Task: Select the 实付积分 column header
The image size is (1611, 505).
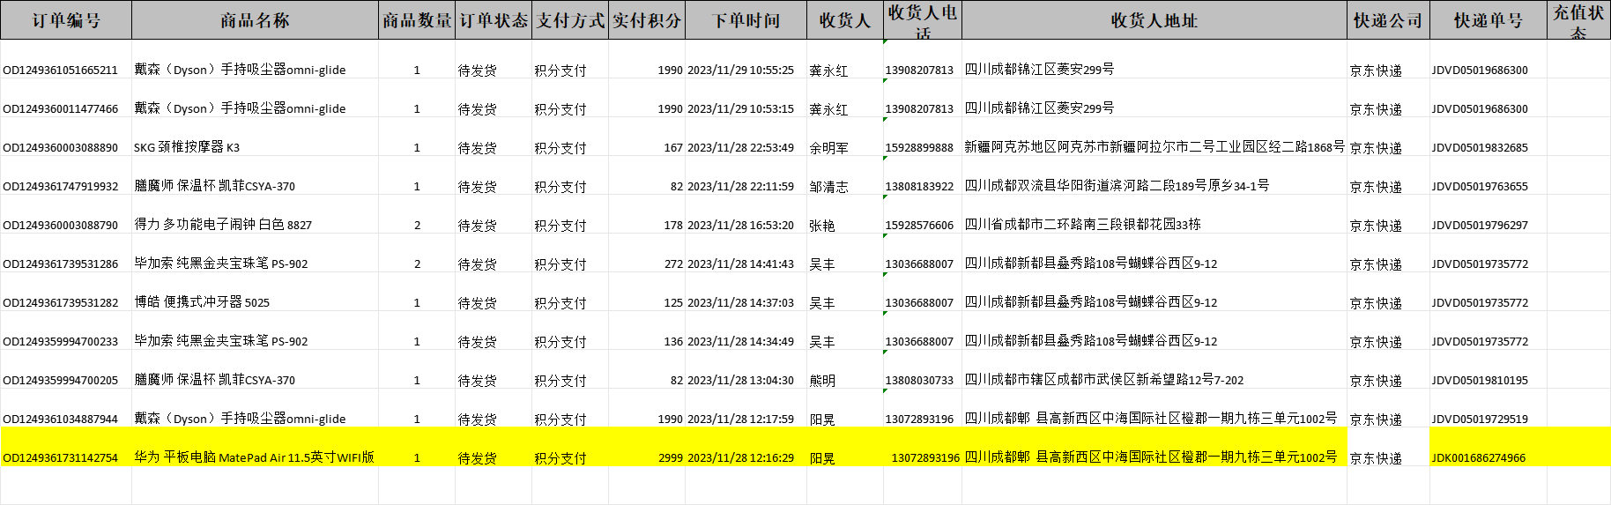Action: pos(647,20)
